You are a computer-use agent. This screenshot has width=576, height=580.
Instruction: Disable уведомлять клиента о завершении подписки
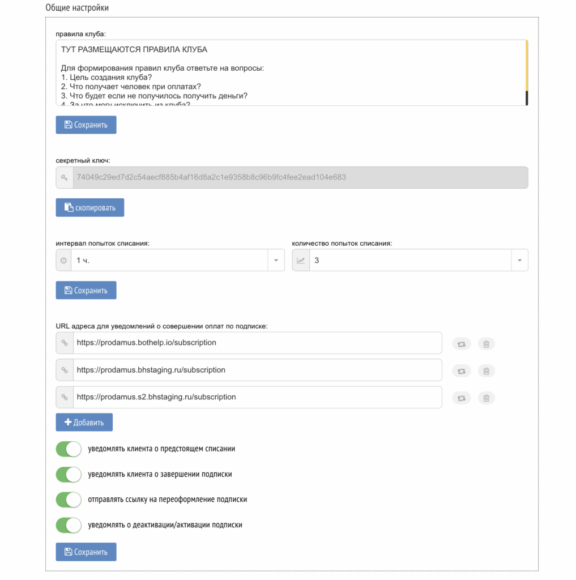pos(69,475)
